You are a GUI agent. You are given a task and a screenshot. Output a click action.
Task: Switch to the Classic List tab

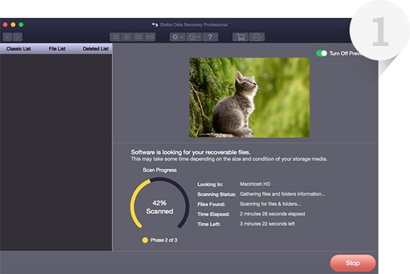click(x=19, y=49)
